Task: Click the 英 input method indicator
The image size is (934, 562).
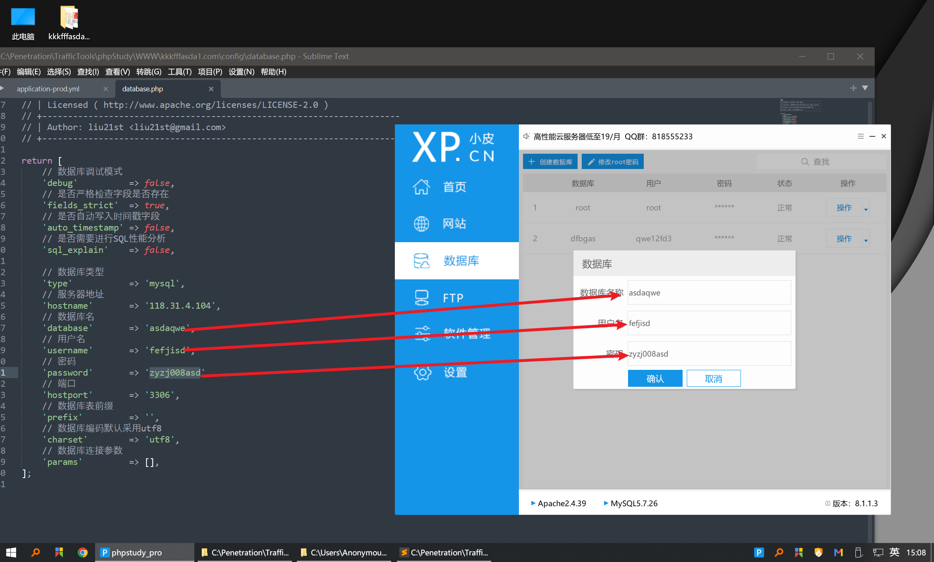Action: pos(894,552)
